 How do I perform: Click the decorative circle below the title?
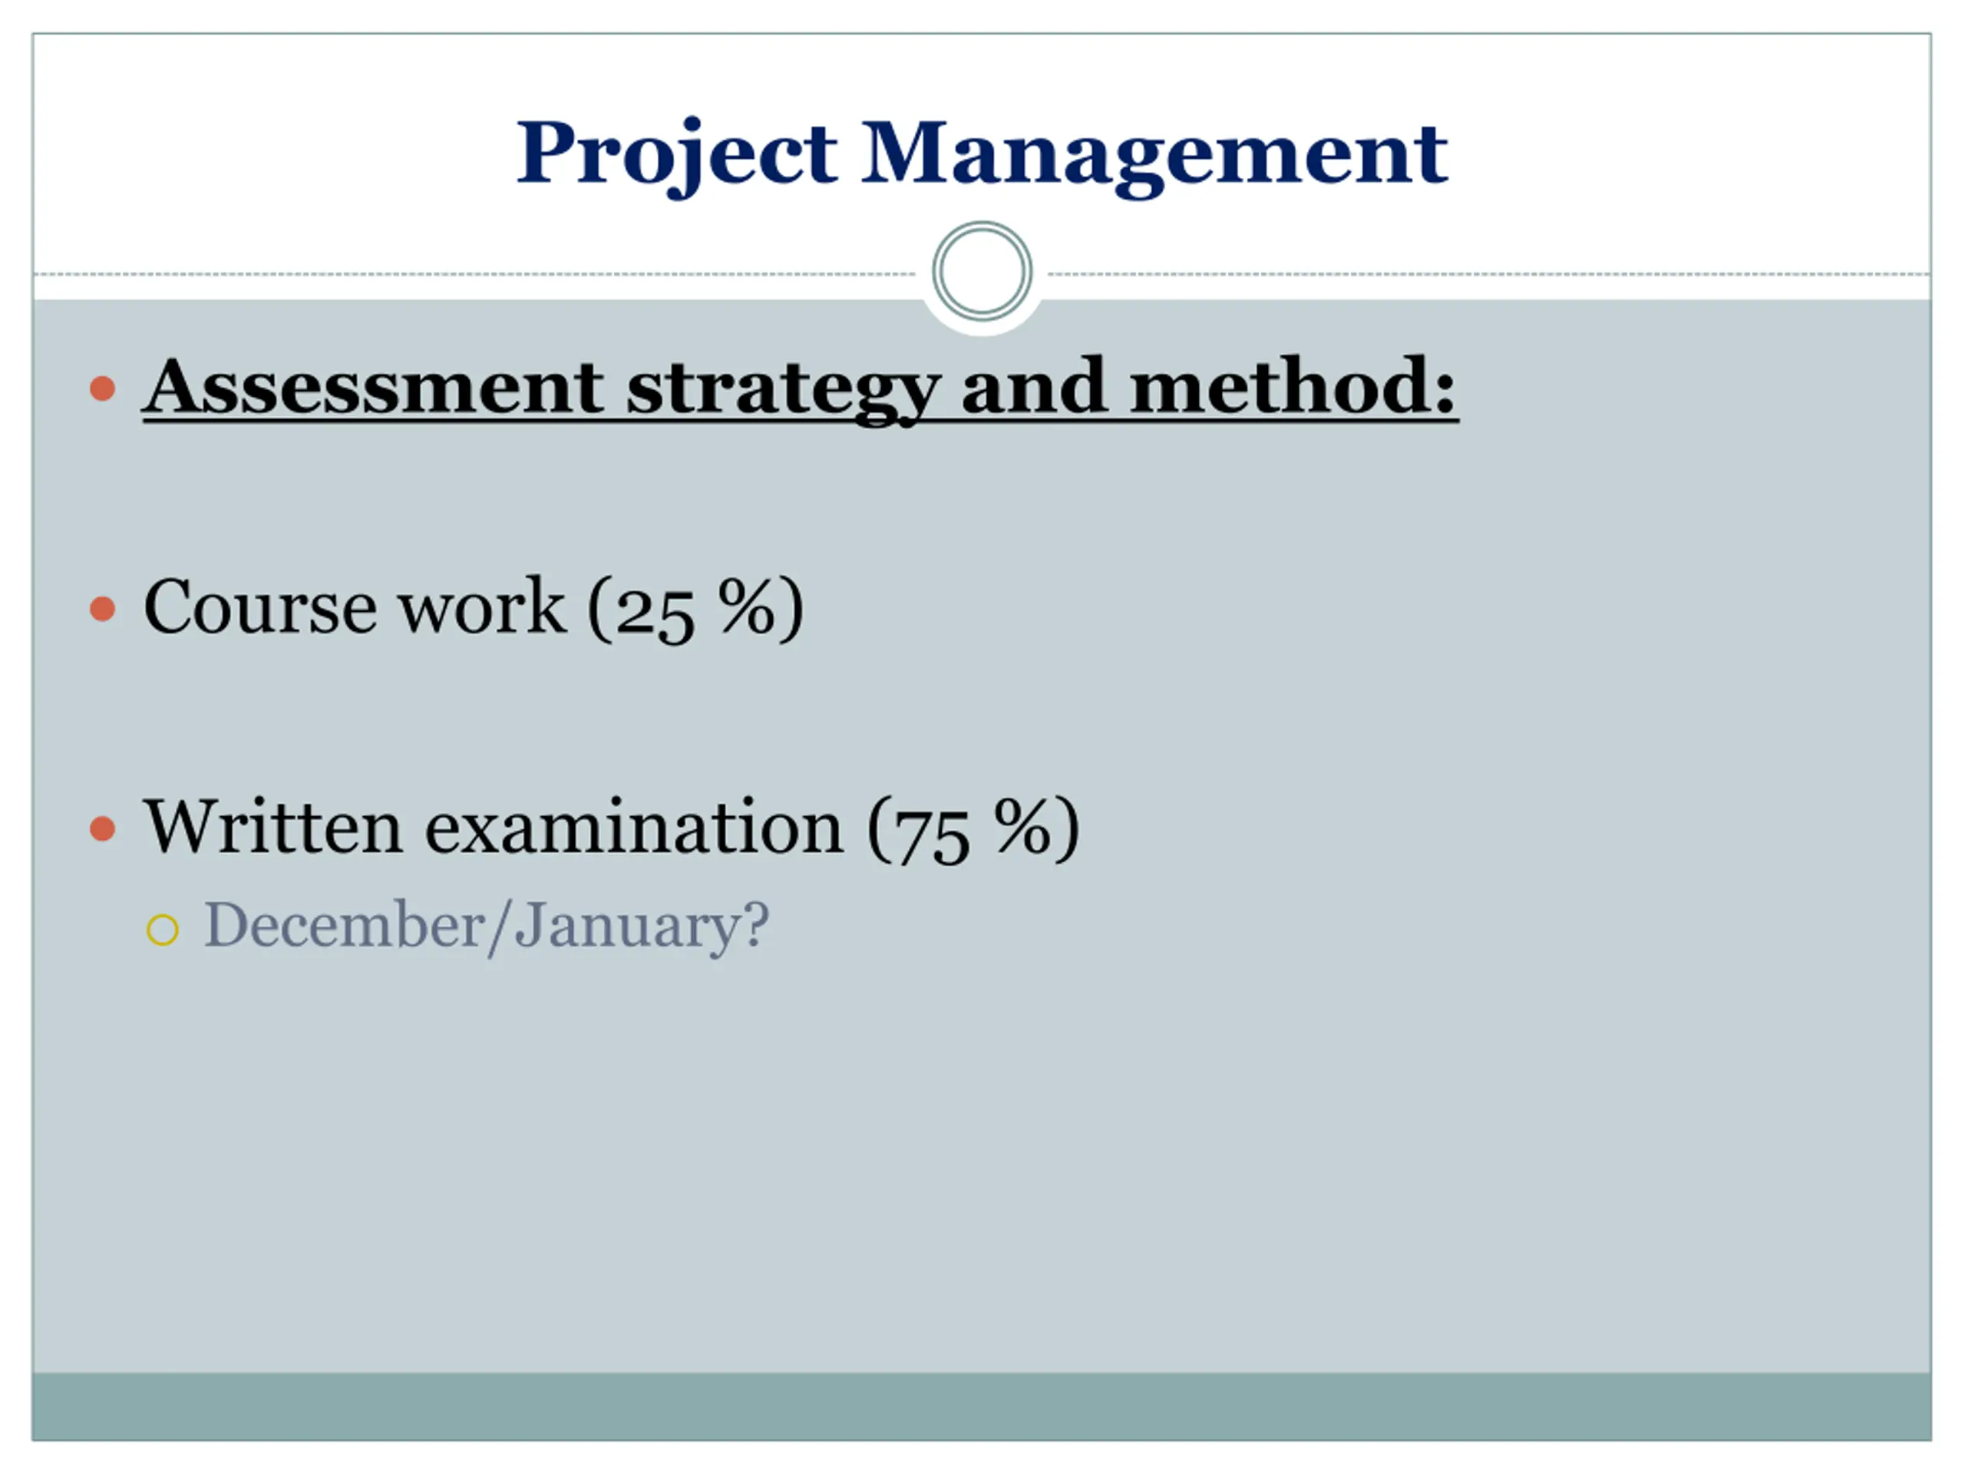(982, 271)
